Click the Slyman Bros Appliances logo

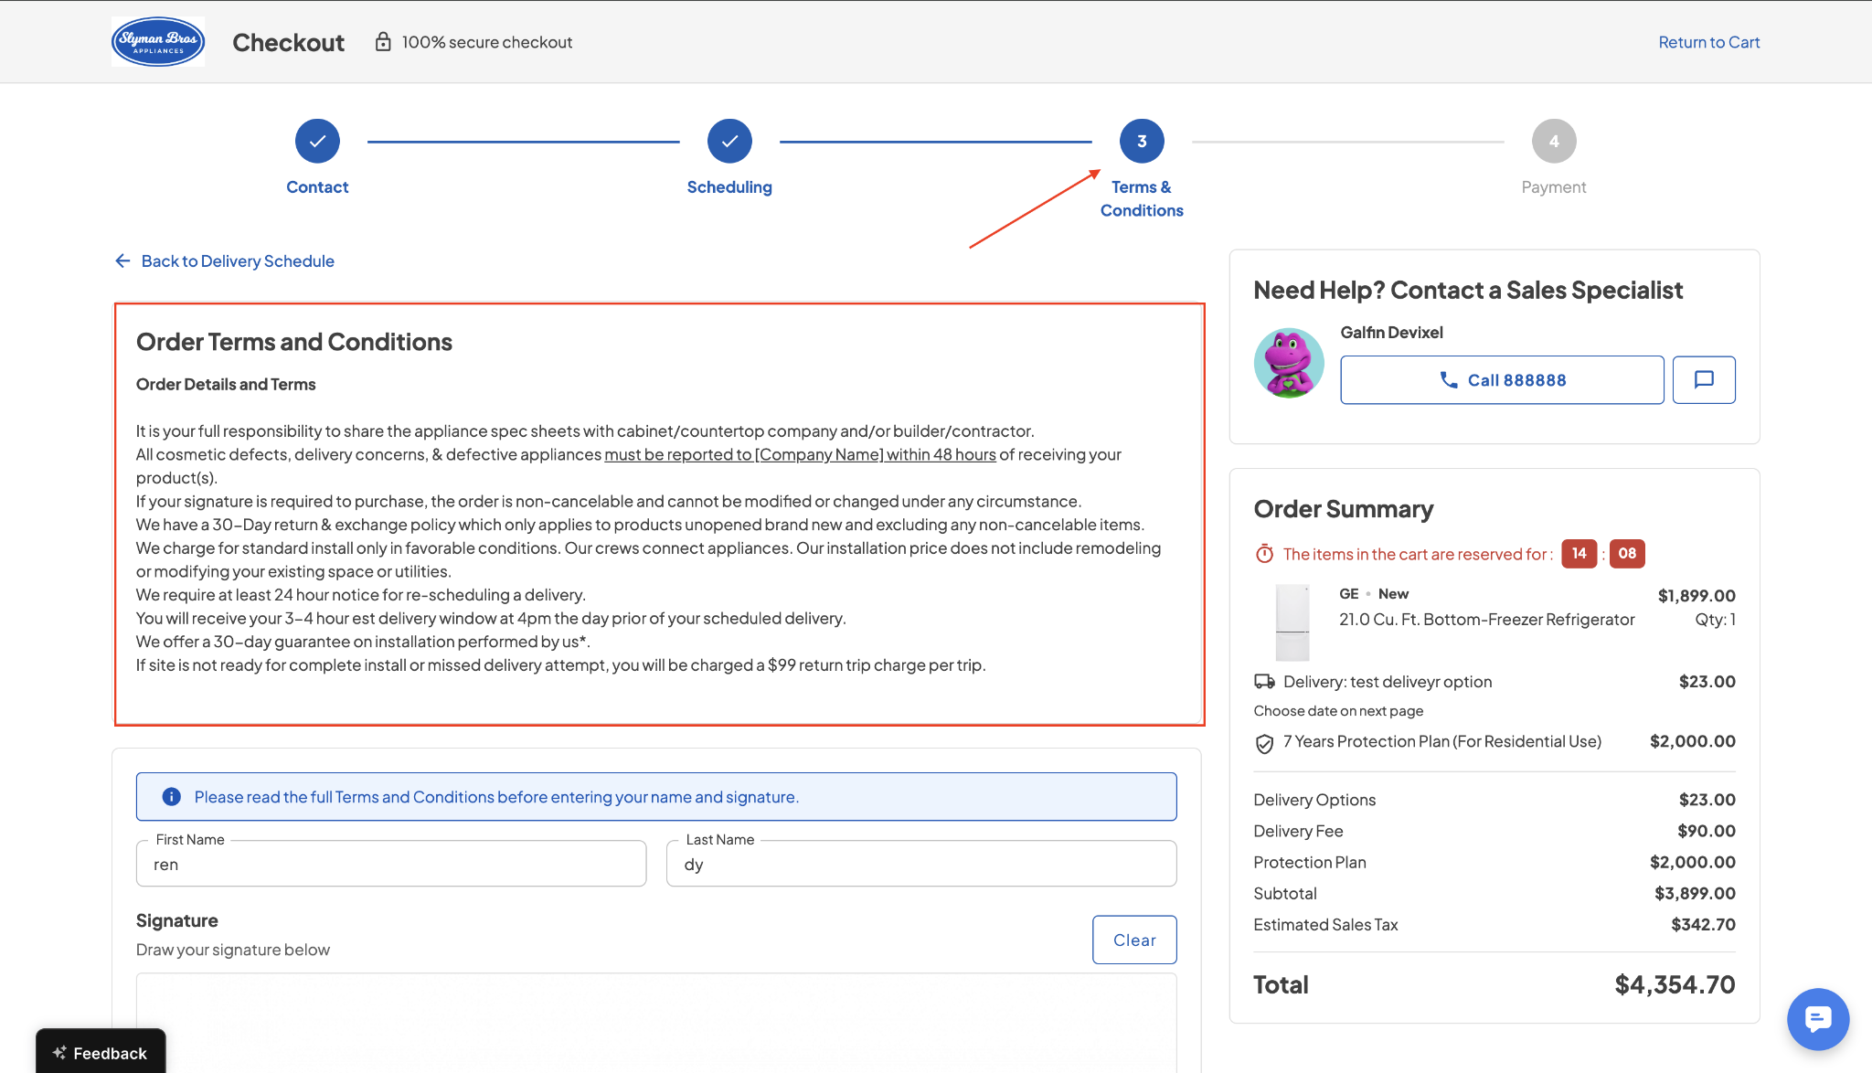point(158,42)
